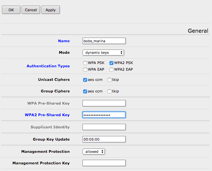
Task: Edit the Group Key Update time value
Action: (x=104, y=139)
